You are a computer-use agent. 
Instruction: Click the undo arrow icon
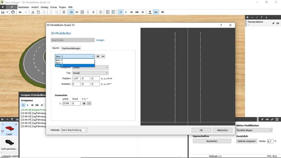click(20, 12)
